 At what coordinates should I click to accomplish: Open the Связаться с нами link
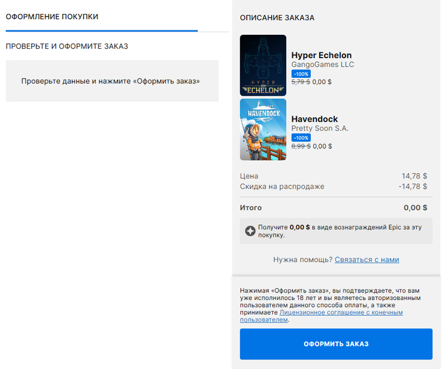(367, 260)
